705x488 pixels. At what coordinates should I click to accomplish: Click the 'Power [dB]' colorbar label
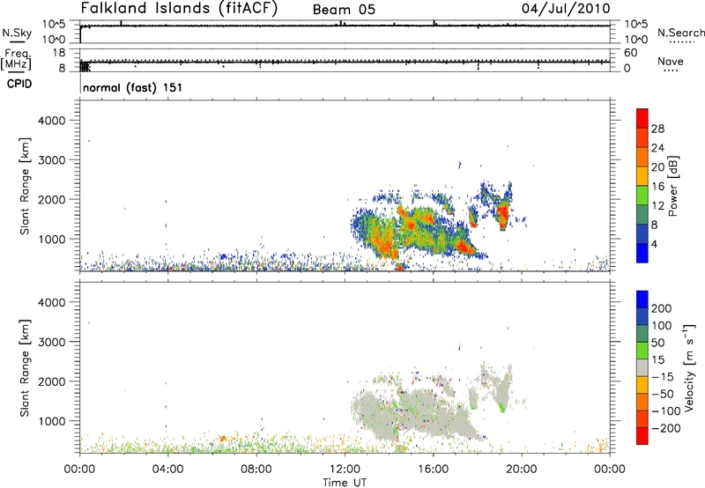[673, 186]
